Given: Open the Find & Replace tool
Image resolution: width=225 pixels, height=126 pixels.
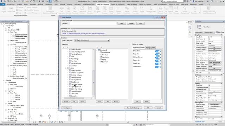Looking at the screenshot, I should pos(161,10).
